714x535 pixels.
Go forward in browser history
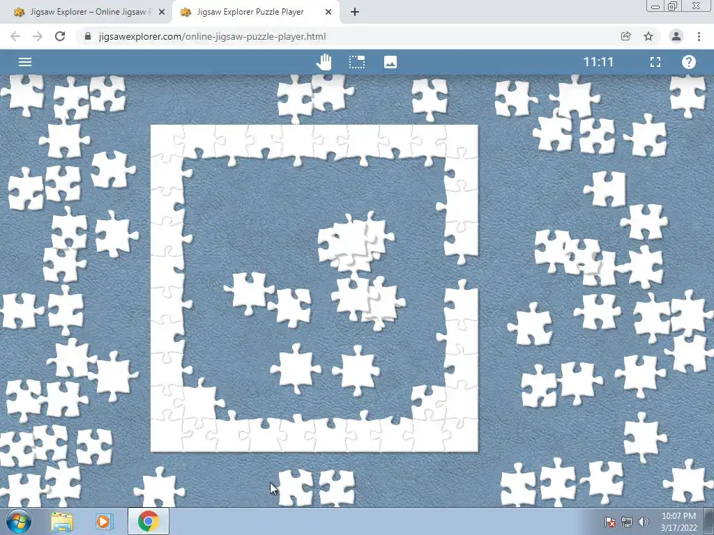38,36
